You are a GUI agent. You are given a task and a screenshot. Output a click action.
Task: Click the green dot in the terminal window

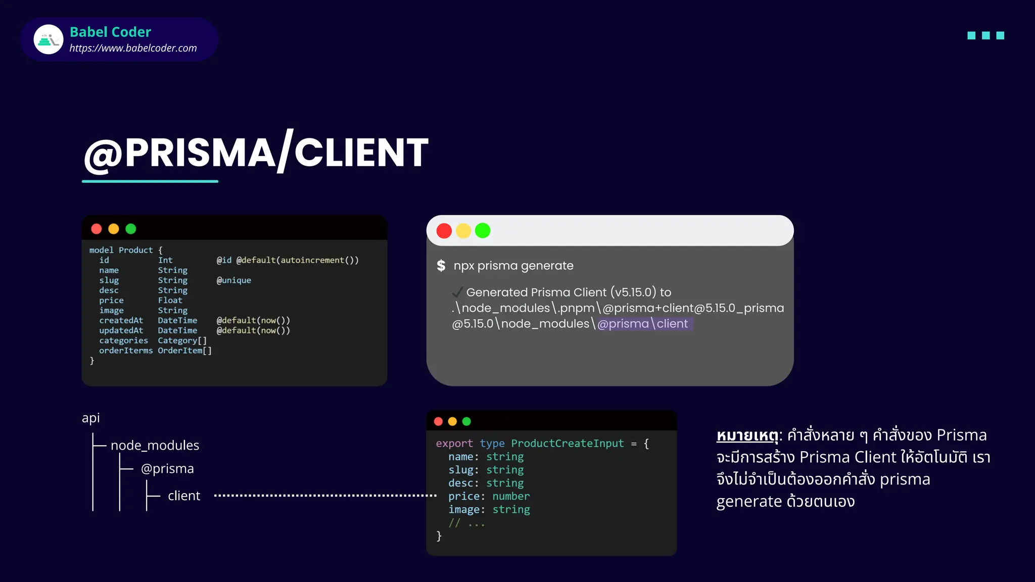(483, 231)
